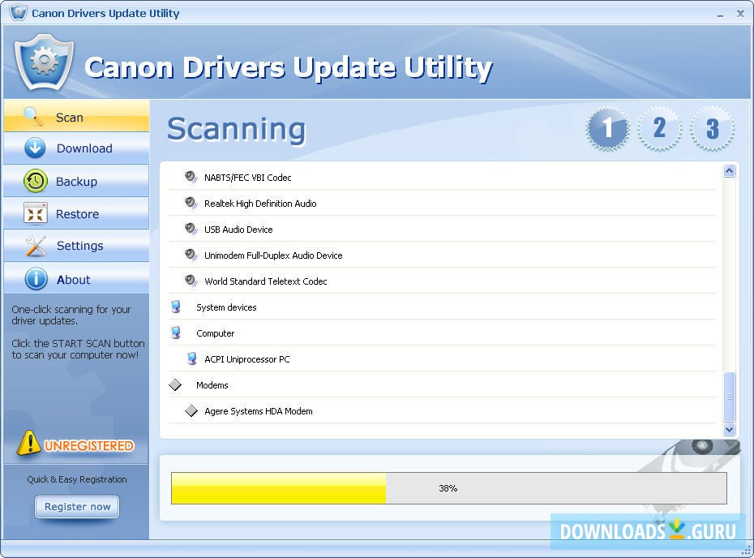
Task: Click the speaker icon beside Unimodem Full-Duplex Audio Device
Action: [x=191, y=255]
